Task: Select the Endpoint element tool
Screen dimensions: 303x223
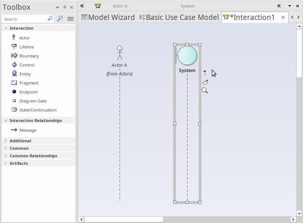Action: [x=28, y=92]
